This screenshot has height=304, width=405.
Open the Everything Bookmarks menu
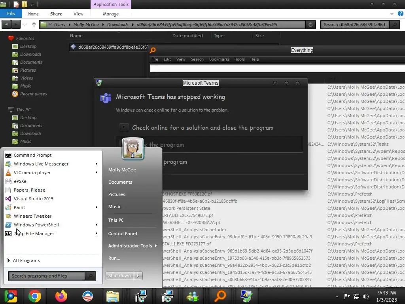pos(219,59)
